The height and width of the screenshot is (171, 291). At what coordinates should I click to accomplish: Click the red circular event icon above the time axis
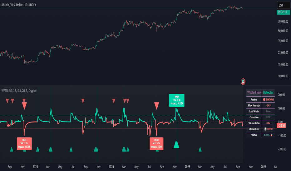click(x=243, y=82)
